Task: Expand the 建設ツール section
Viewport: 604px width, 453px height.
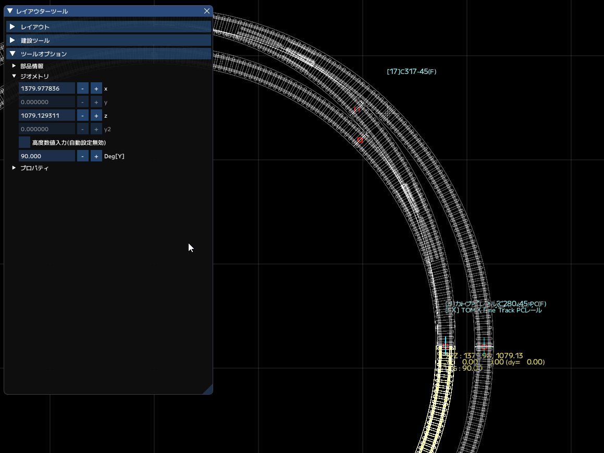Action: point(108,40)
